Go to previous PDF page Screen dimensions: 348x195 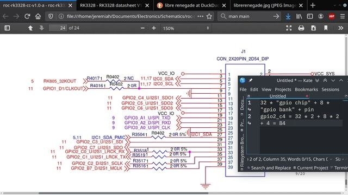click(30, 28)
